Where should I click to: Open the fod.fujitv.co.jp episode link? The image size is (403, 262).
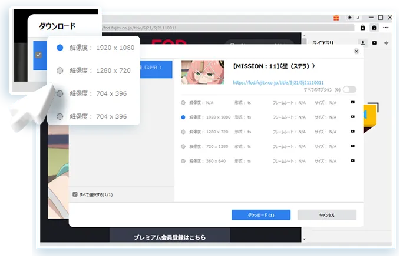point(278,83)
